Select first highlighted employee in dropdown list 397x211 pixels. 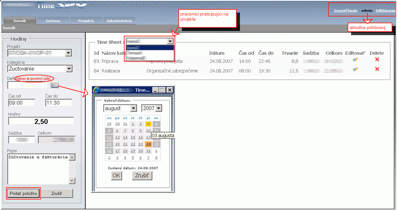point(150,47)
